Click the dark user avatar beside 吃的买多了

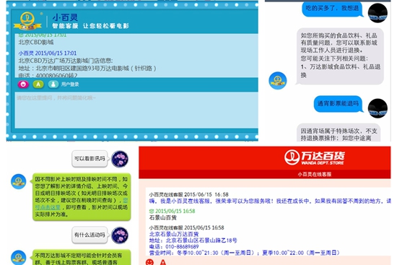coord(378,13)
